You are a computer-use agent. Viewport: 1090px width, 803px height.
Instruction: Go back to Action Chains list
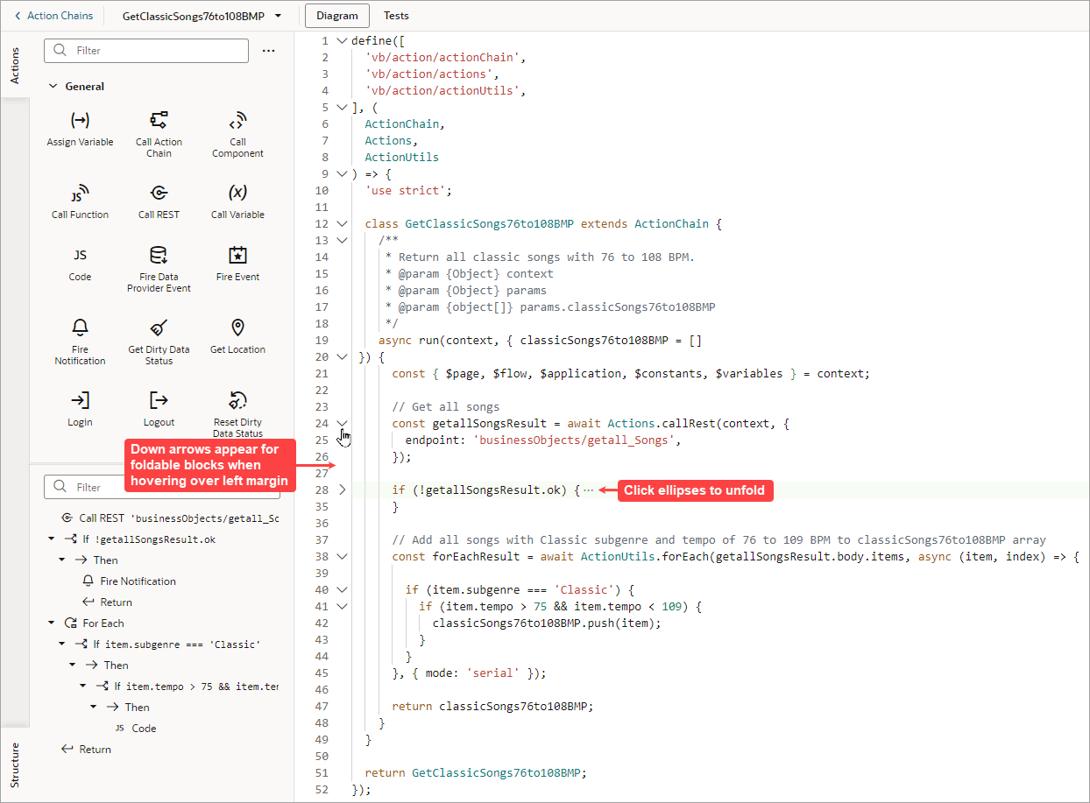pos(54,15)
